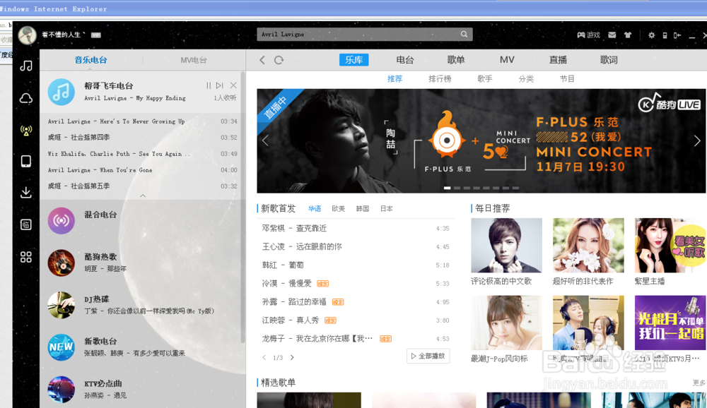Click the VIP badge beside username
The height and width of the screenshot is (408, 707).
tap(96, 35)
